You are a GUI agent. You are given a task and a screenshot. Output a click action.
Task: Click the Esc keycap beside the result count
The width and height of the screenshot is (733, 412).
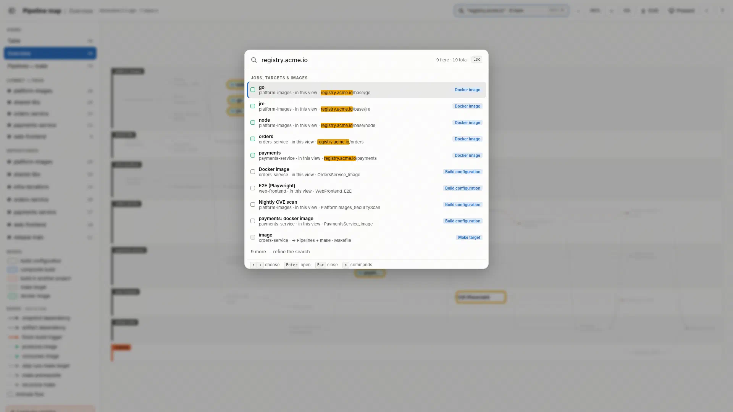click(477, 60)
